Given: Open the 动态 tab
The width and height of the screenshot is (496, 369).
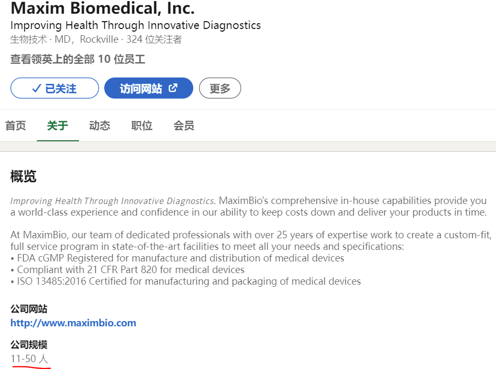Looking at the screenshot, I should (100, 126).
